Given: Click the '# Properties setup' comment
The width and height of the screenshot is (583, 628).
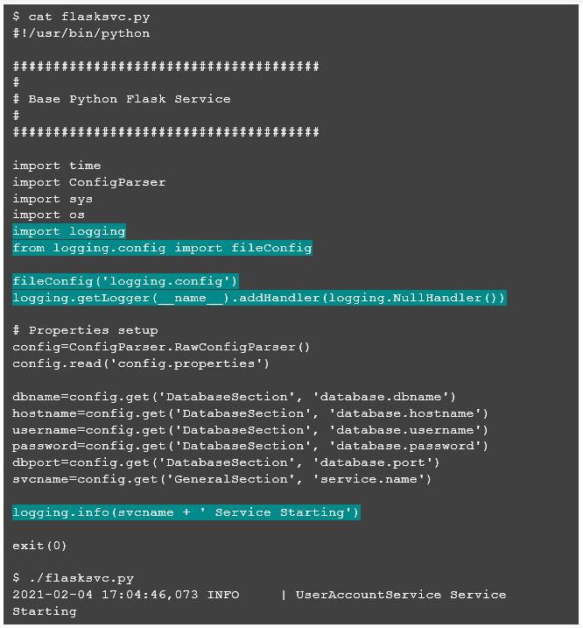Looking at the screenshot, I should pos(85,330).
